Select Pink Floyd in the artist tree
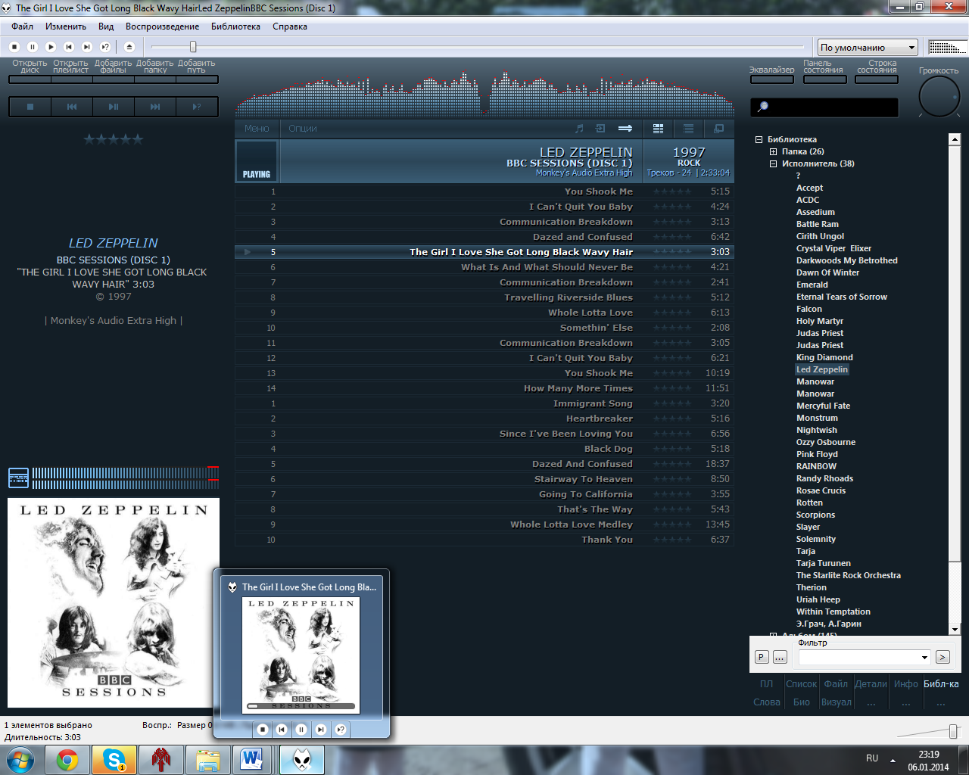 coord(817,454)
